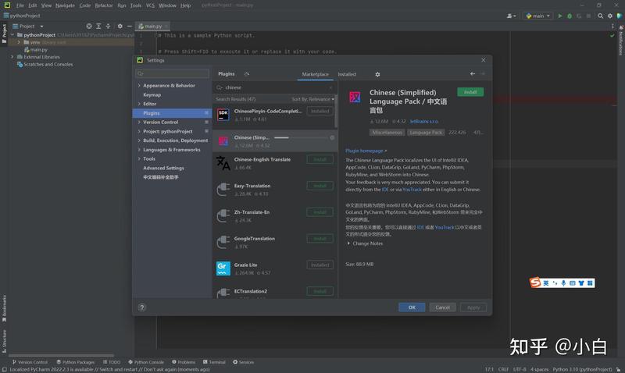Select the Grazie Lite plugin icon
Screen dimensions: 625x373
[223, 268]
